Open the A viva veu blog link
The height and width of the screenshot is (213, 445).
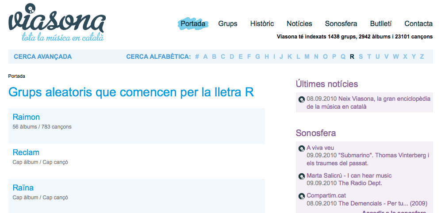pyautogui.click(x=320, y=148)
